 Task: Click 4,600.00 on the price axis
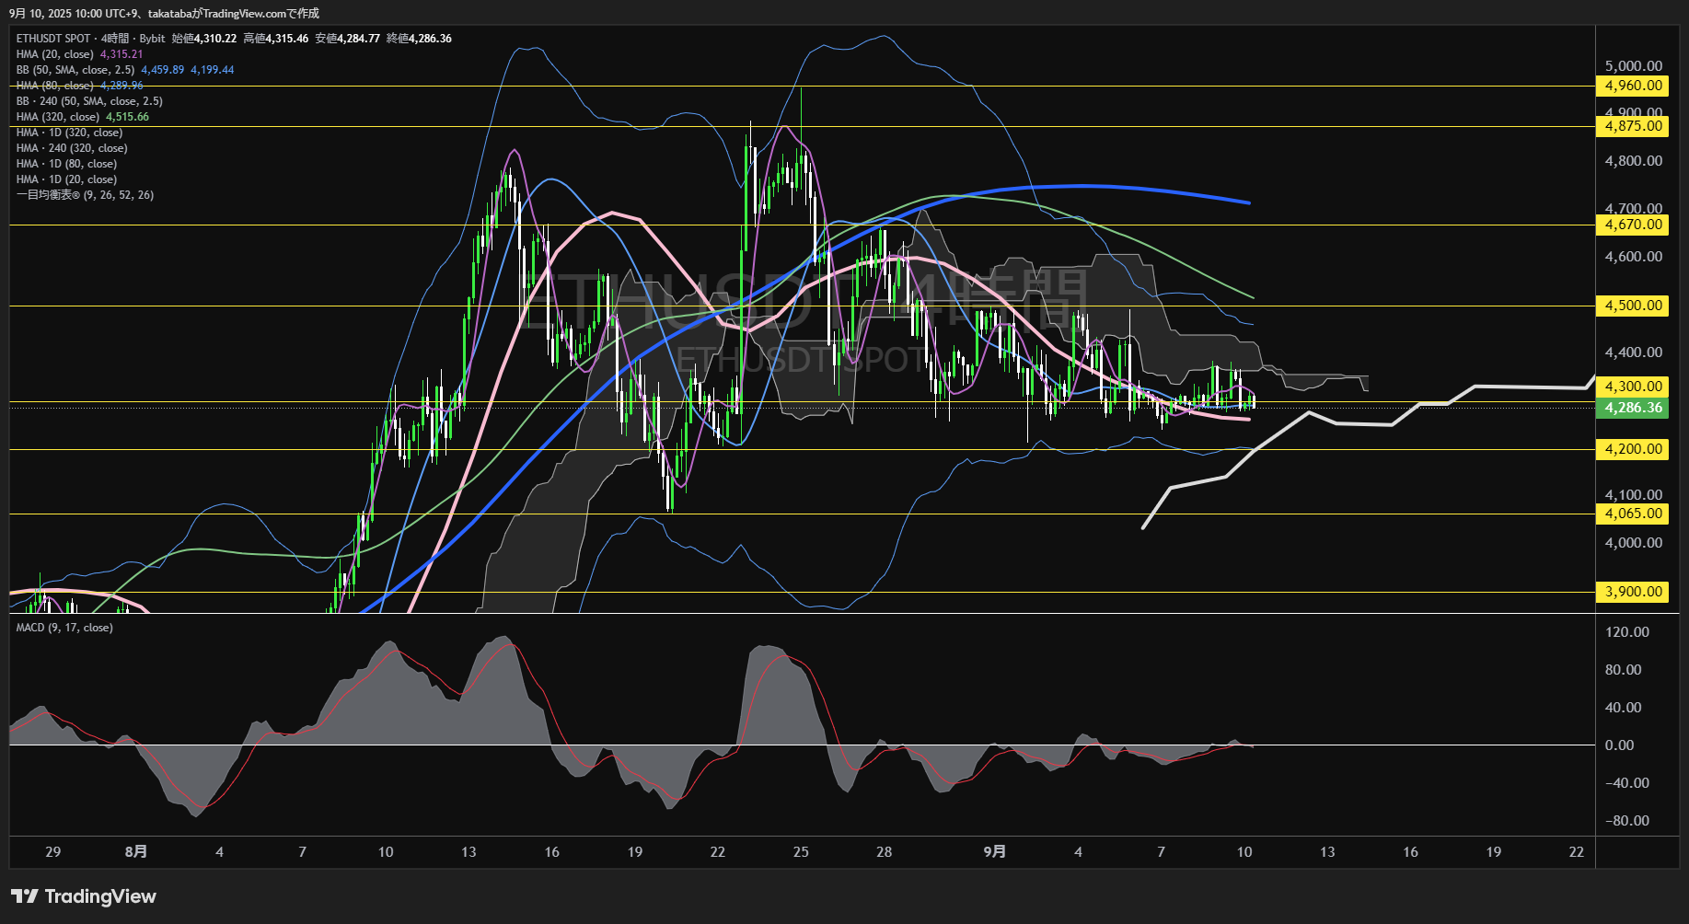tap(1634, 257)
